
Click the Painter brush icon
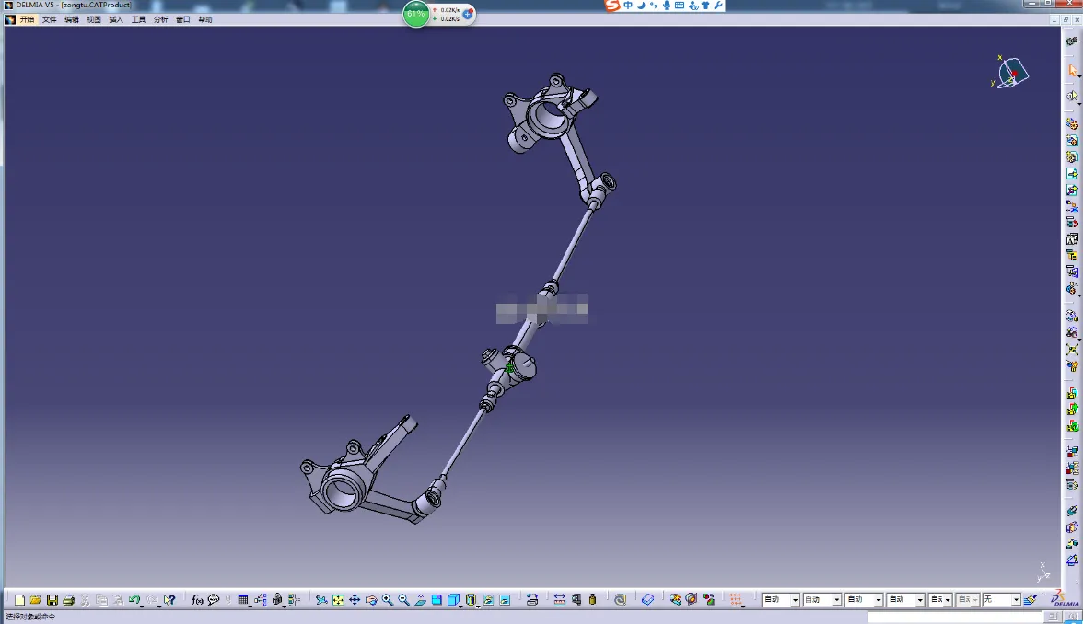(1031, 600)
